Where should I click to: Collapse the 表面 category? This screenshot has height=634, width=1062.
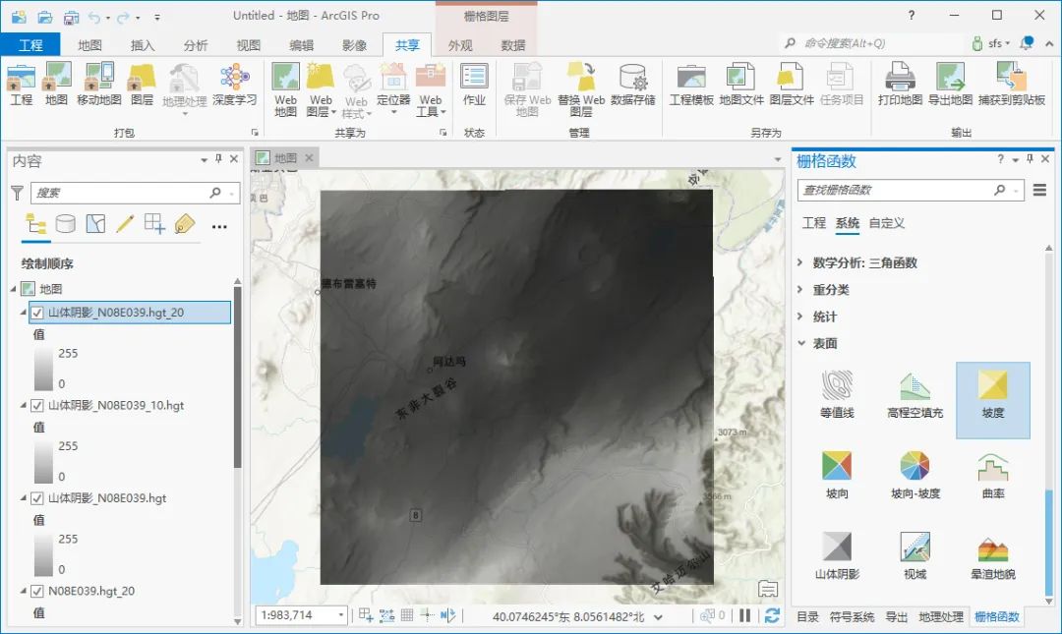click(800, 343)
